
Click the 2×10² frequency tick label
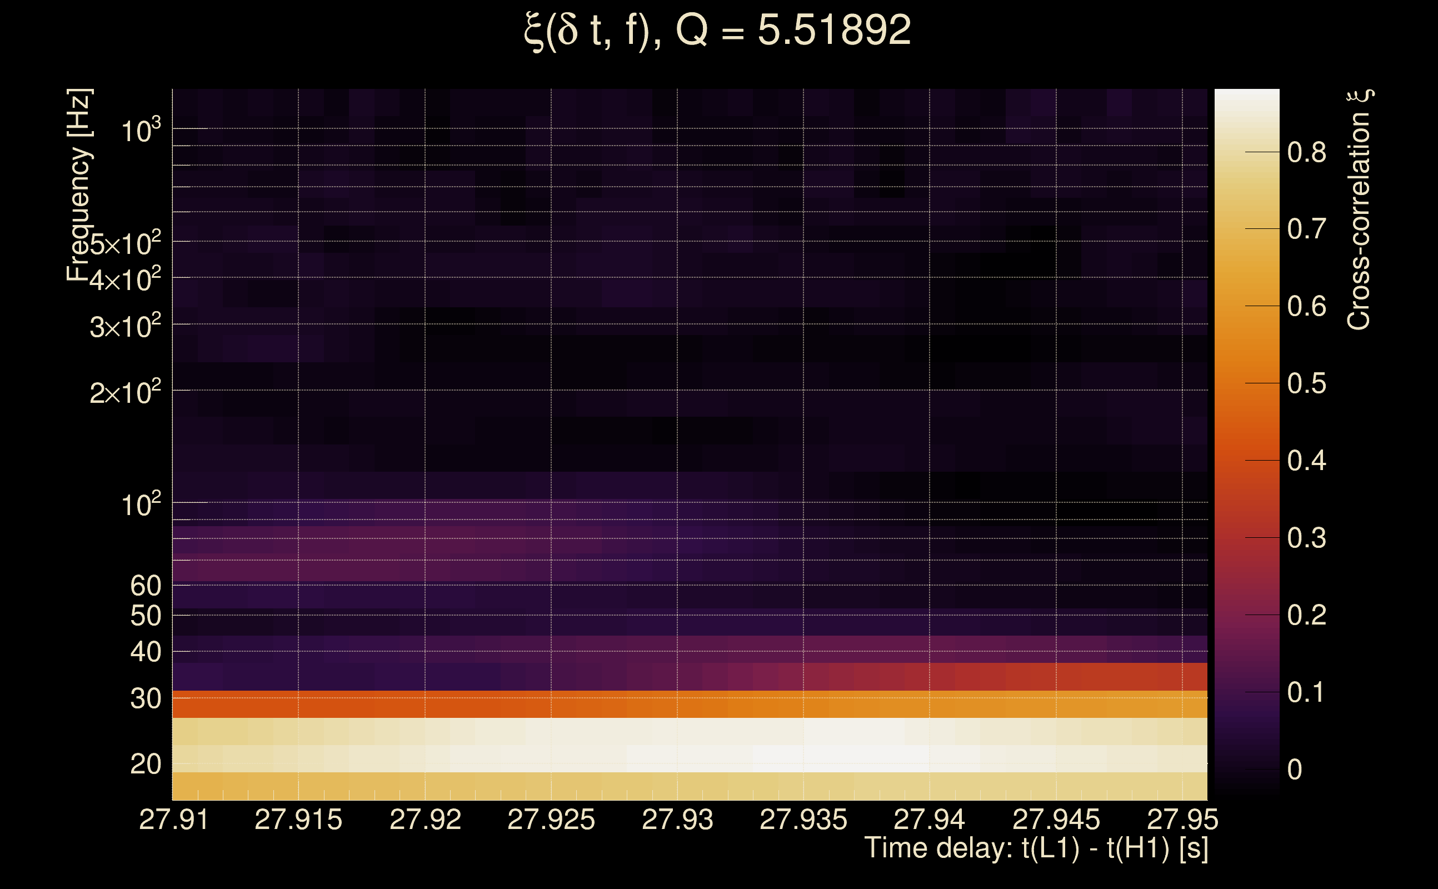coord(124,392)
